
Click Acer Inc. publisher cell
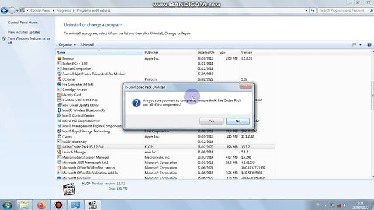pyautogui.click(x=151, y=152)
